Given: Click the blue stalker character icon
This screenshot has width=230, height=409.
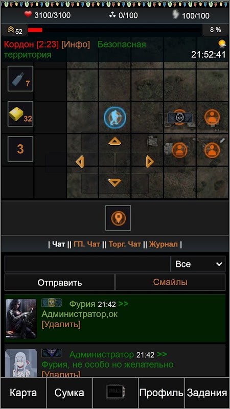Looking at the screenshot, I should [x=115, y=118].
